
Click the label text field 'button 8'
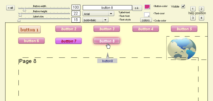tap(107, 8)
